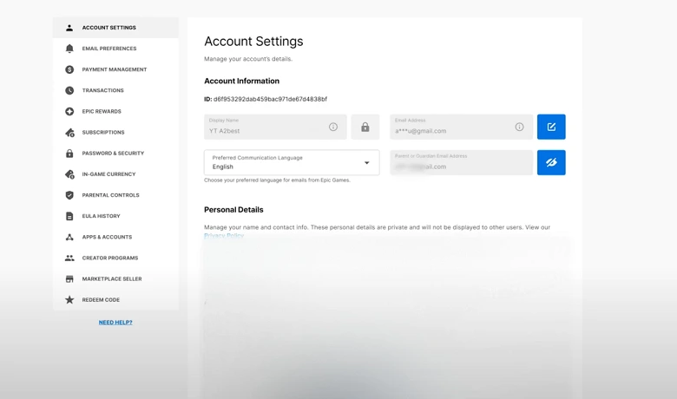Viewport: 677px width, 399px height.
Task: Click the edit email address button
Action: pos(551,127)
